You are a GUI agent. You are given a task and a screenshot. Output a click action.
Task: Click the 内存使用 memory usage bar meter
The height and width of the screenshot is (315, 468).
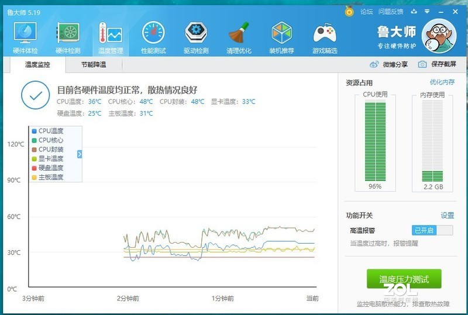coord(432,141)
